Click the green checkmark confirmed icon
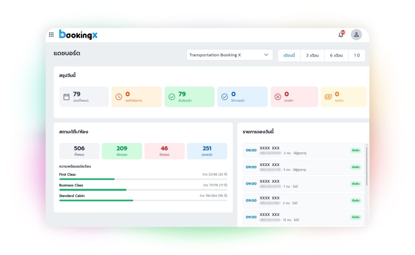415x255 pixels. [x=172, y=97]
